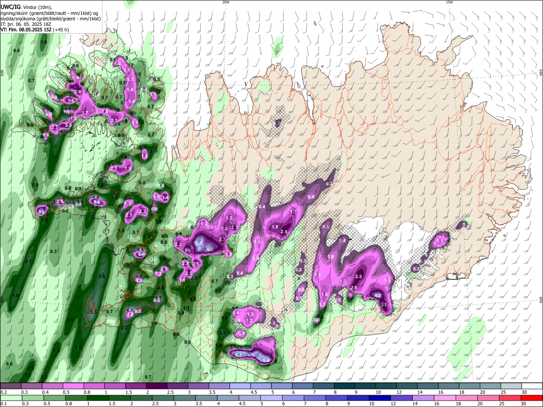Click the 7–8 blue swatch in lower legend
Viewport: 543px width, 407px height.
pos(314,398)
